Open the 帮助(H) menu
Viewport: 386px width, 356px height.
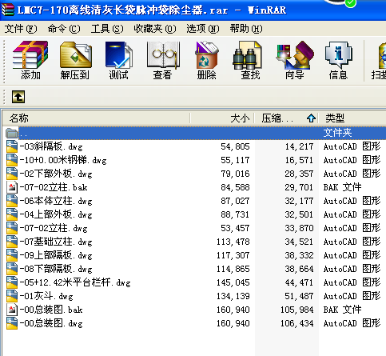click(246, 29)
